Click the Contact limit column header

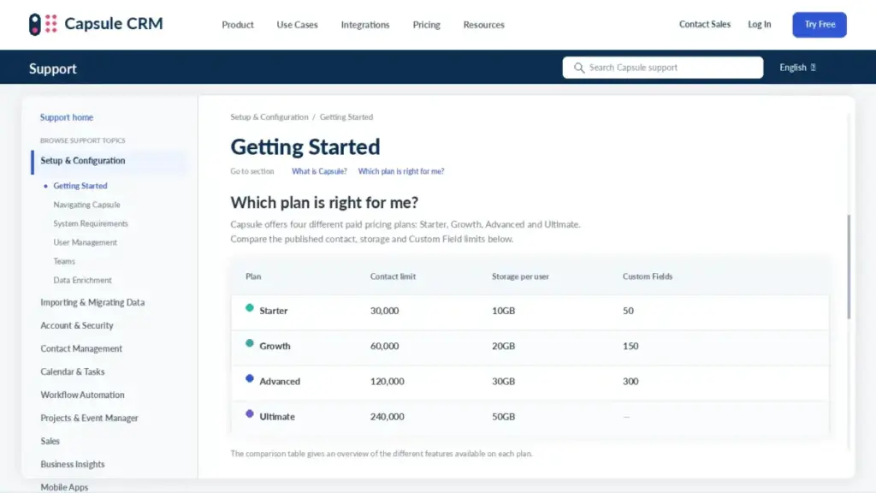(x=393, y=276)
